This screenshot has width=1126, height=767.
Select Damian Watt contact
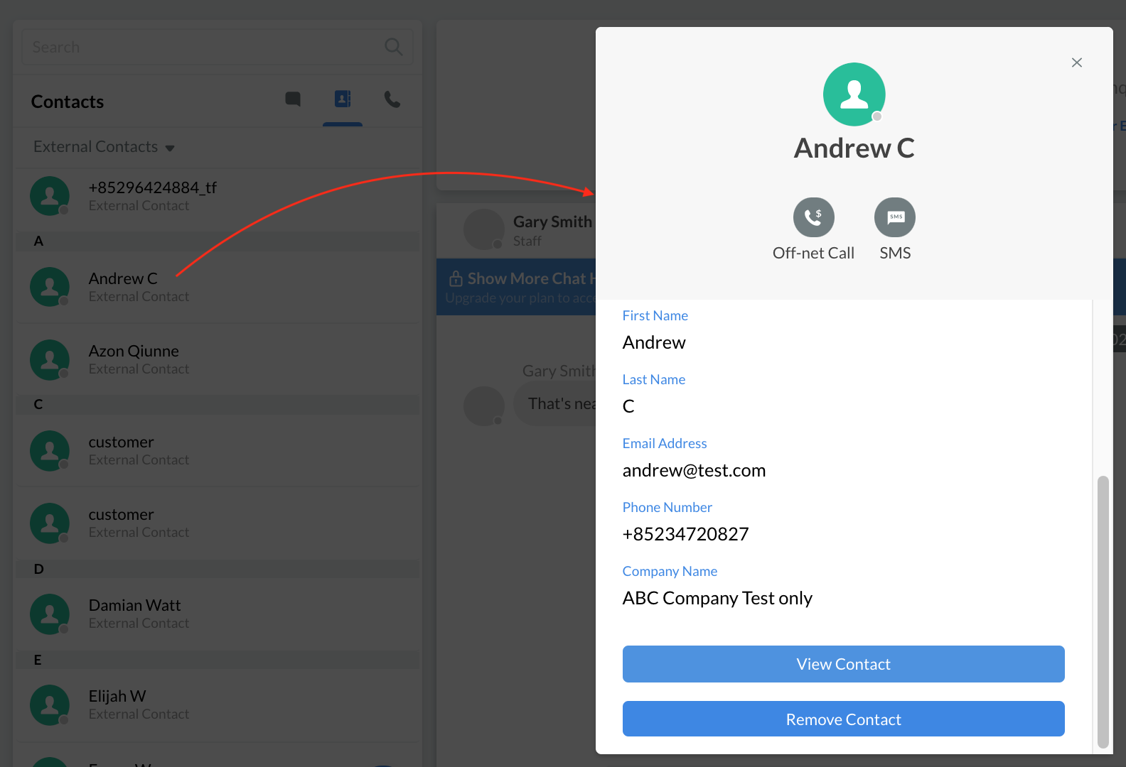(218, 614)
